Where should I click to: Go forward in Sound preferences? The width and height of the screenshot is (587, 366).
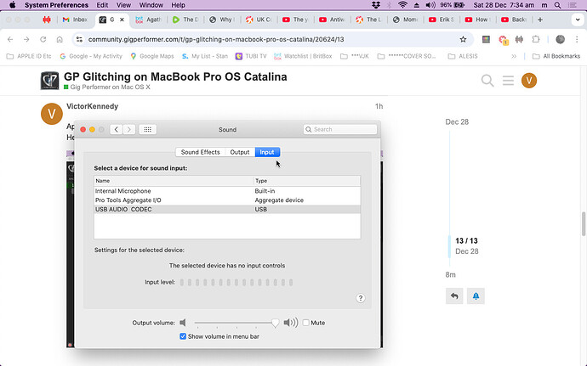(x=129, y=129)
